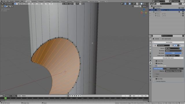Switch to solid shading mode
The image size is (185, 104).
[x=141, y=4]
